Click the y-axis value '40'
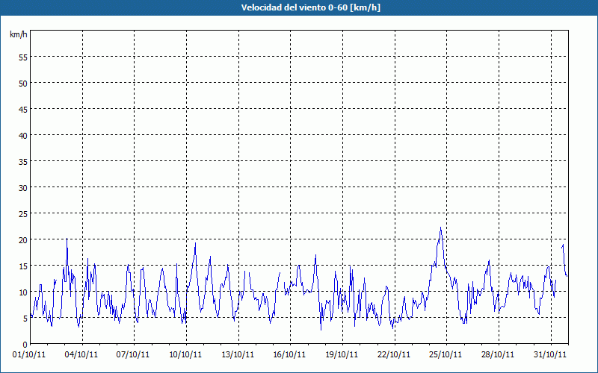Image resolution: width=598 pixels, height=373 pixels. 23,136
